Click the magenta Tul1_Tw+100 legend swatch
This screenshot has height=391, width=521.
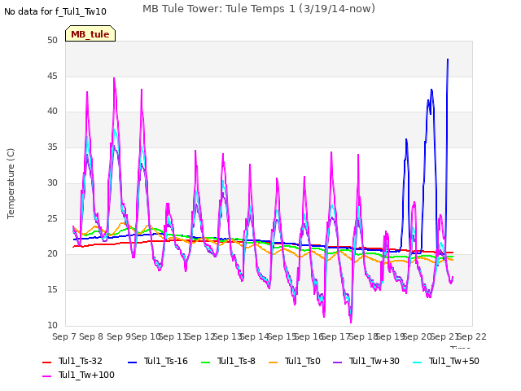point(47,376)
